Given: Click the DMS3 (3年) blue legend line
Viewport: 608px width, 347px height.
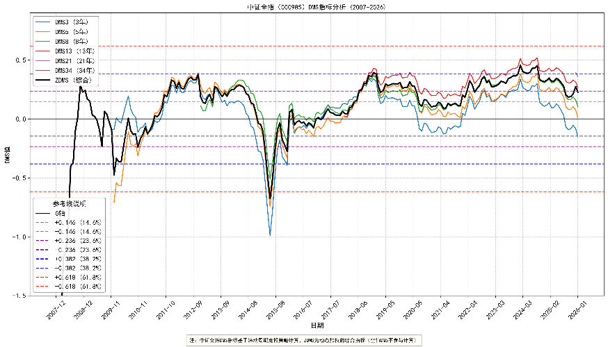Looking at the screenshot, I should pos(42,22).
